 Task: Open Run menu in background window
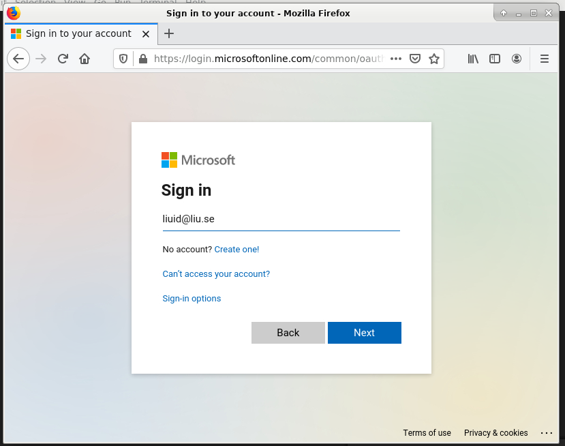[123, 2]
